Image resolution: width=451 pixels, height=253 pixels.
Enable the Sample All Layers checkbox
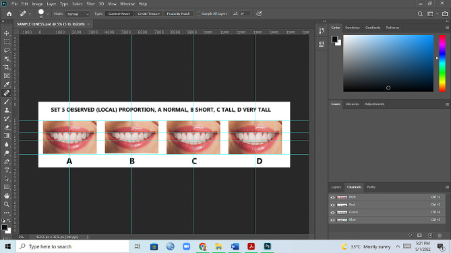[x=198, y=13]
